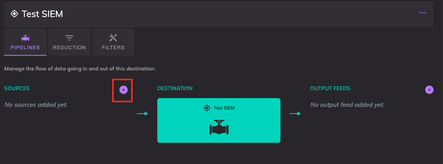Image resolution: width=443 pixels, height=164 pixels.
Task: Click the Sources section heading
Action: 17,88
